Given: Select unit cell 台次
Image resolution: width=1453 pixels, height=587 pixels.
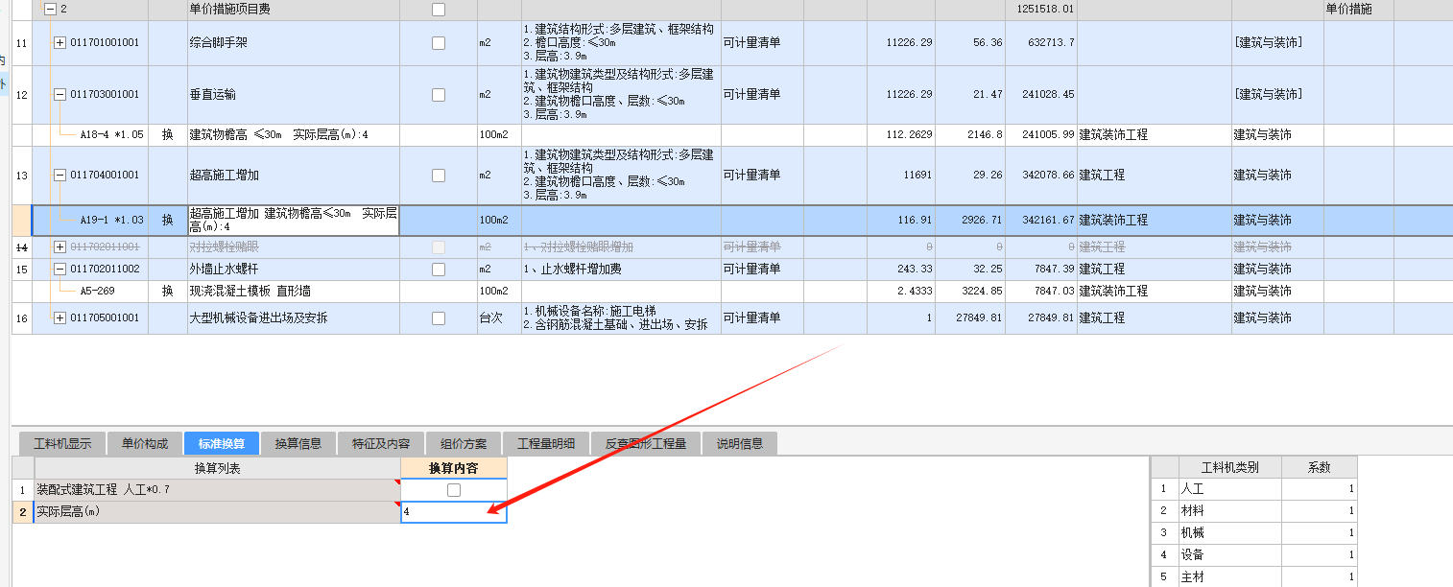Looking at the screenshot, I should pyautogui.click(x=499, y=318).
